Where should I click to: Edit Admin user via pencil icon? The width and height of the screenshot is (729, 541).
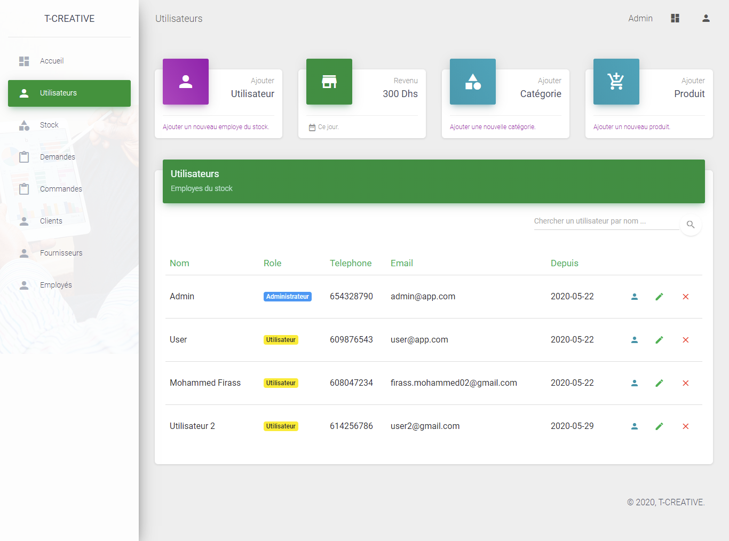660,296
